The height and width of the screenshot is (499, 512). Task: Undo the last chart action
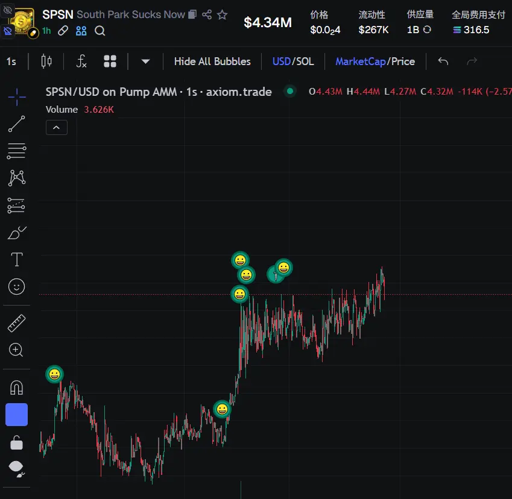coord(443,61)
